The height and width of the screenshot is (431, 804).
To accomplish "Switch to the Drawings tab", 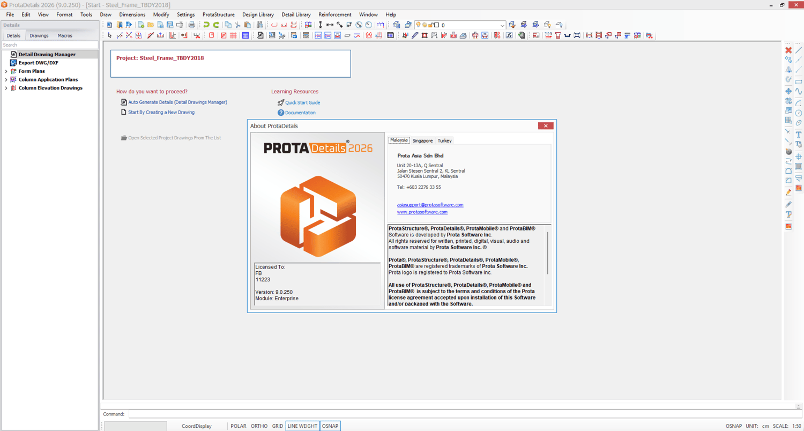I will point(39,36).
